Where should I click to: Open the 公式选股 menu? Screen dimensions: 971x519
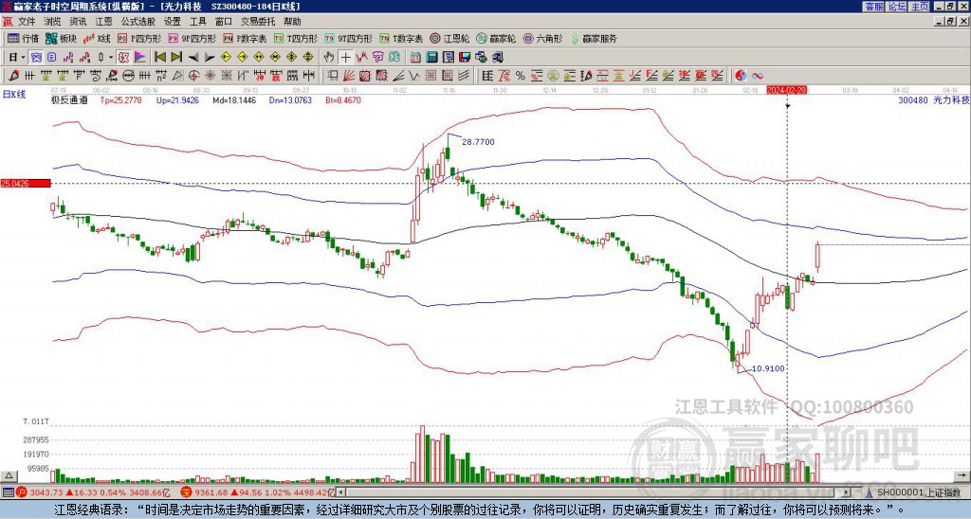[138, 22]
